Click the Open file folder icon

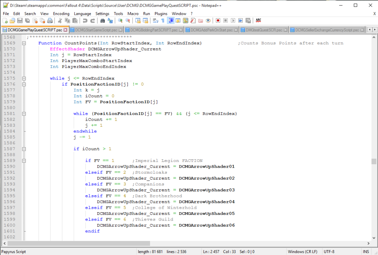tap(12, 21)
